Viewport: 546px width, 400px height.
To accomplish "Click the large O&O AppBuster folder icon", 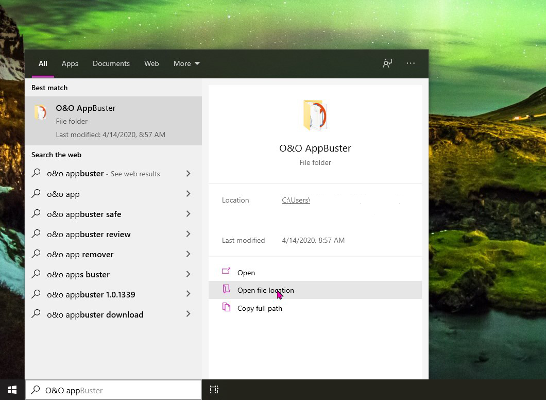I will [x=315, y=115].
